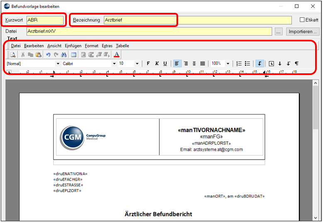Click the right indent marker on the ruler
The height and width of the screenshot is (222, 323).
pyautogui.click(x=264, y=72)
